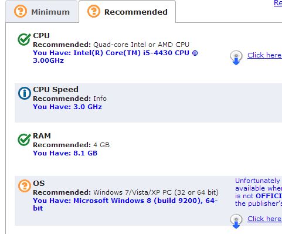Click the question icon on Recommended tab
The image size is (282, 234).
(x=94, y=11)
